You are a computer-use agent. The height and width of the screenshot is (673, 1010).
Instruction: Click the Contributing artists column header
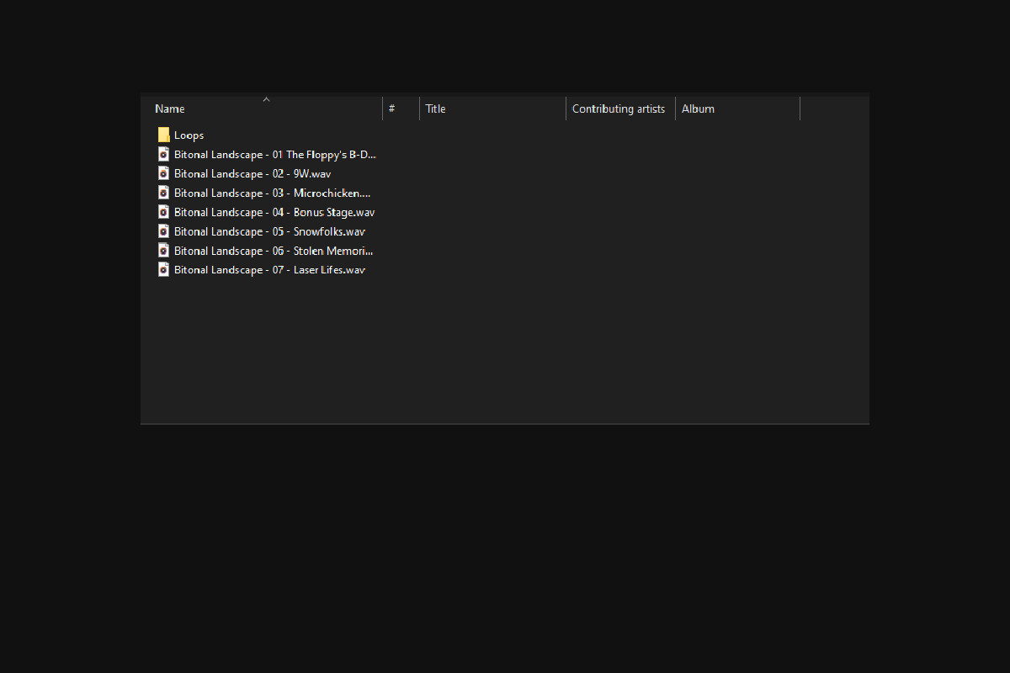point(619,109)
